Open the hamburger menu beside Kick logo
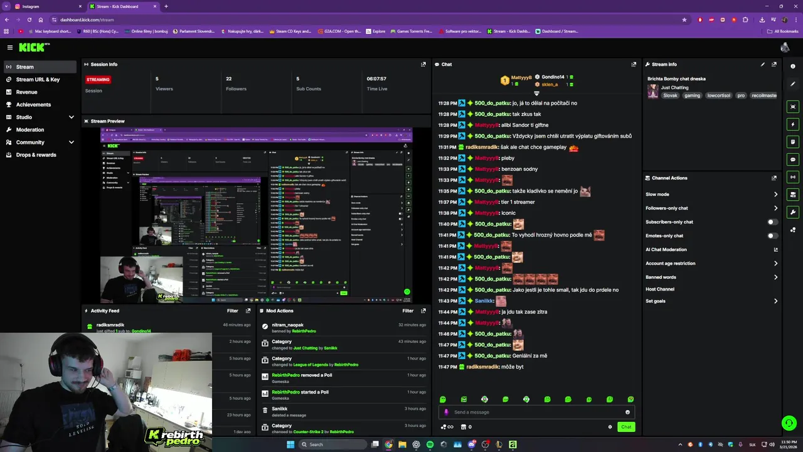The height and width of the screenshot is (452, 803). click(10, 47)
